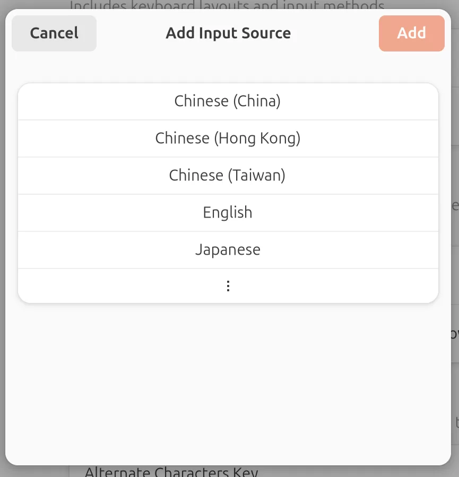This screenshot has height=477, width=459.
Task: Click background text about keyboard layouts
Action: coord(227,5)
